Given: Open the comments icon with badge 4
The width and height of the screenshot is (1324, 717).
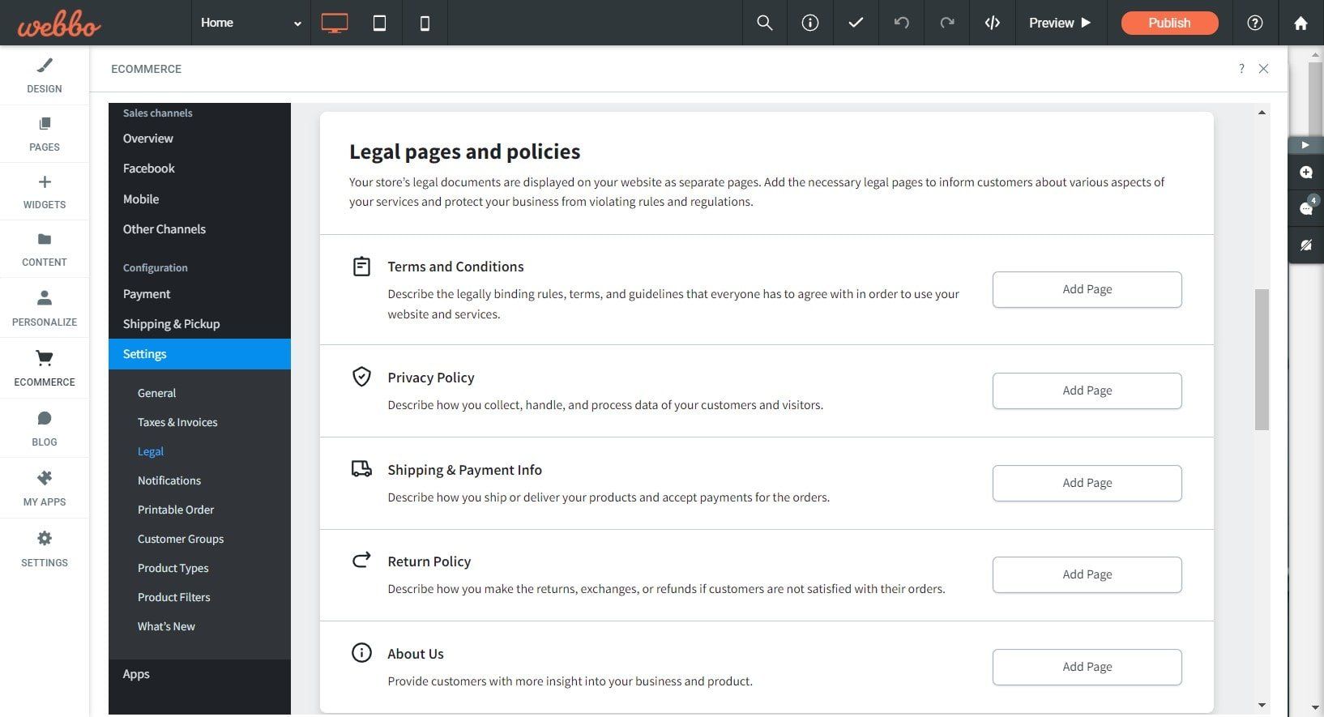Looking at the screenshot, I should [1305, 207].
